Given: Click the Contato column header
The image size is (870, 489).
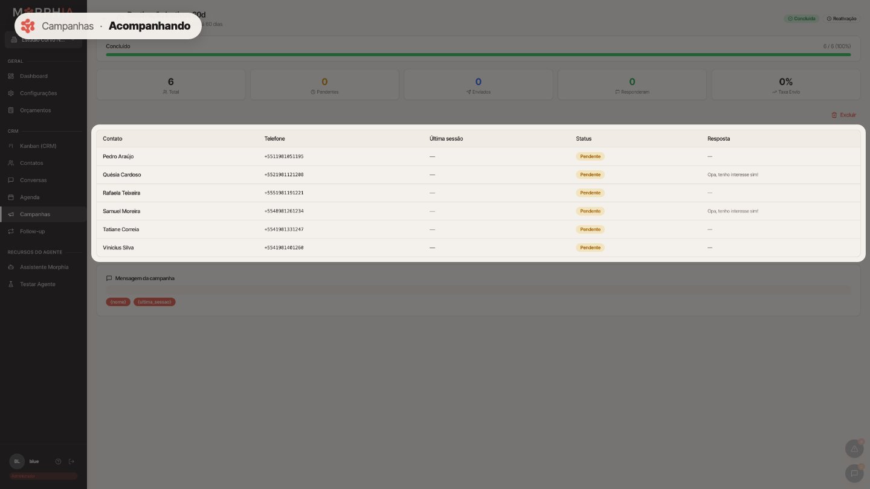Looking at the screenshot, I should coord(112,139).
